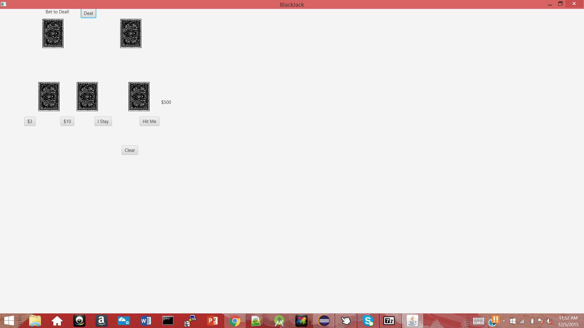Place a $10 bet
584x328 pixels.
pos(67,121)
